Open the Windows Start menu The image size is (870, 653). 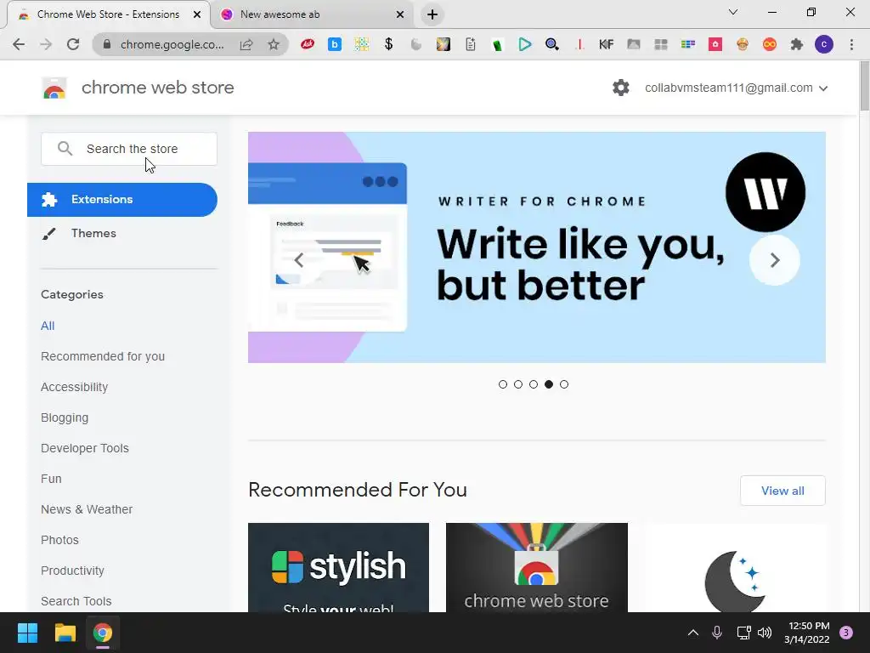click(27, 633)
